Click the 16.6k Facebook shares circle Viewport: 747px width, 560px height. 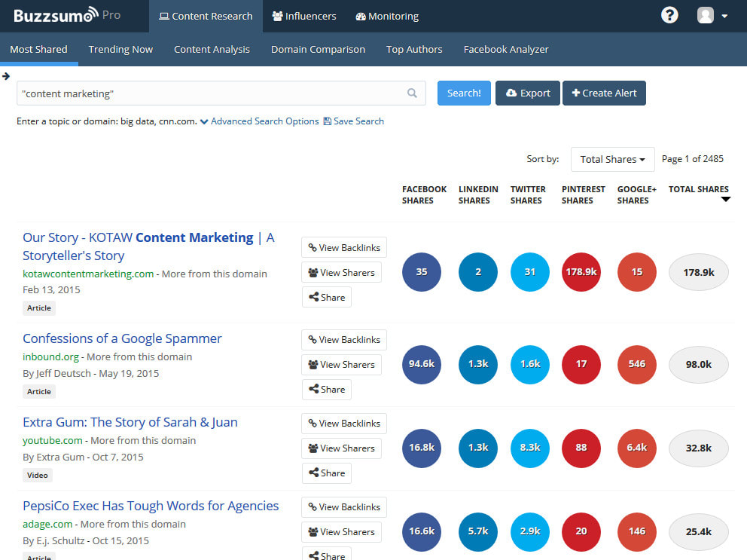point(422,531)
